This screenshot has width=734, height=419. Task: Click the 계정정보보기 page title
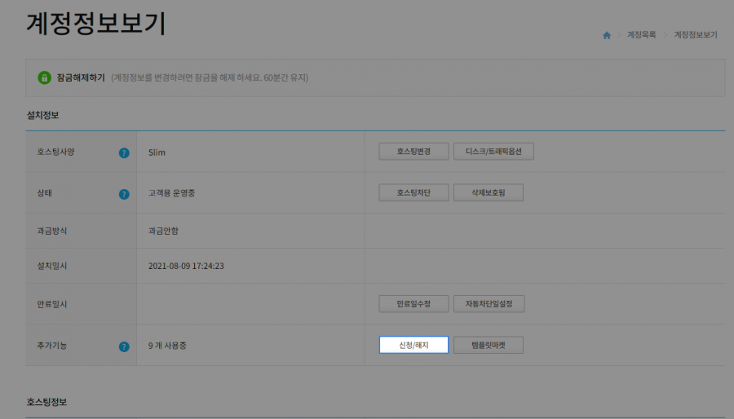(x=96, y=24)
